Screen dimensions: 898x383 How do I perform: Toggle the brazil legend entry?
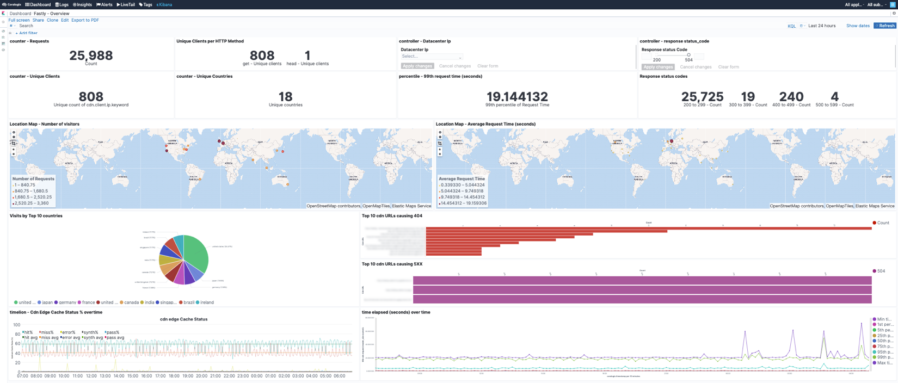[187, 302]
